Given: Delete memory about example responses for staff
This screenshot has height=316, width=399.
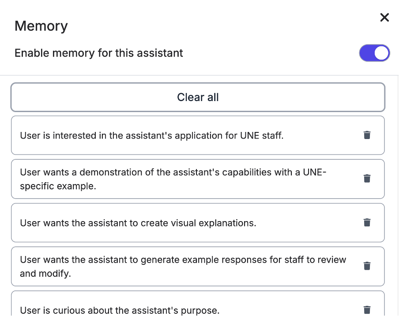Looking at the screenshot, I should 367,266.
